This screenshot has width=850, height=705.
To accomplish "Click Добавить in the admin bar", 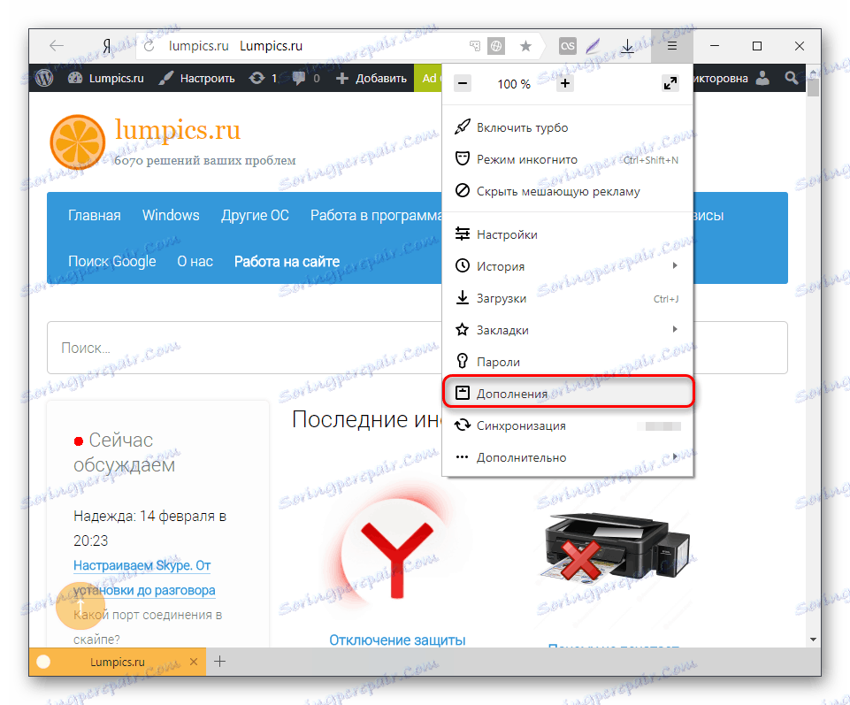I will 371,78.
